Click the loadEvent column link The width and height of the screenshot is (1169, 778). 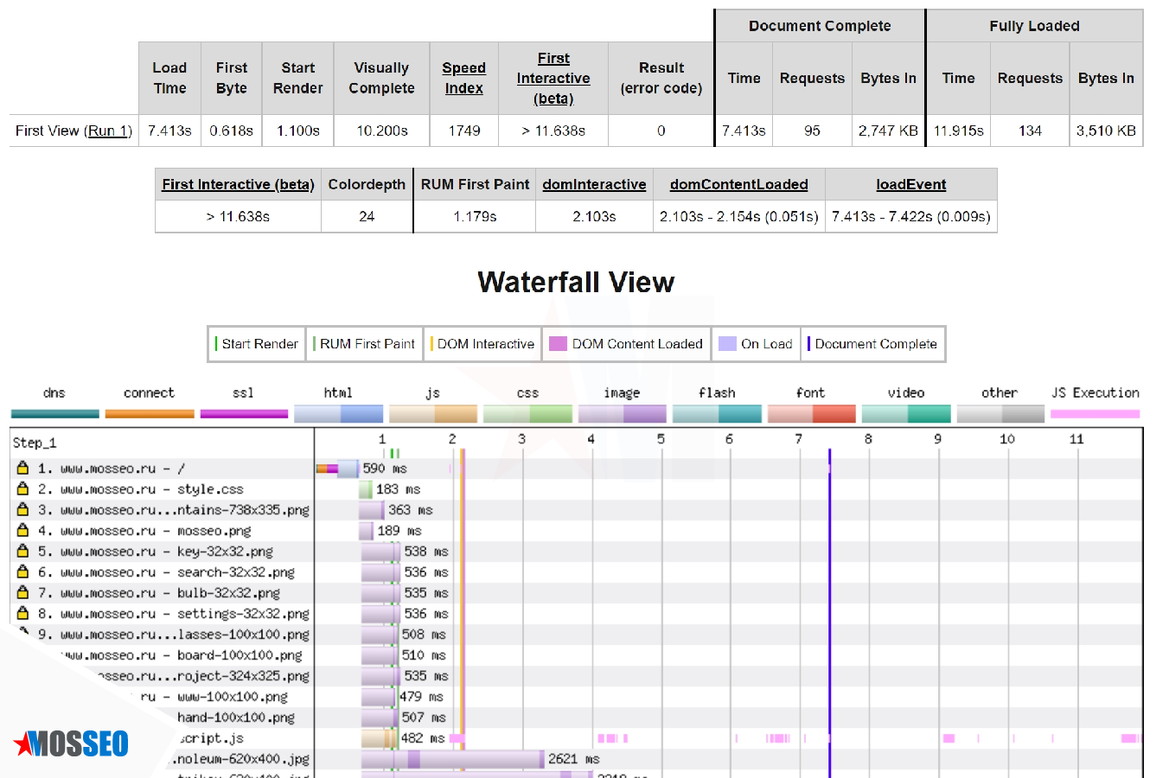click(910, 184)
